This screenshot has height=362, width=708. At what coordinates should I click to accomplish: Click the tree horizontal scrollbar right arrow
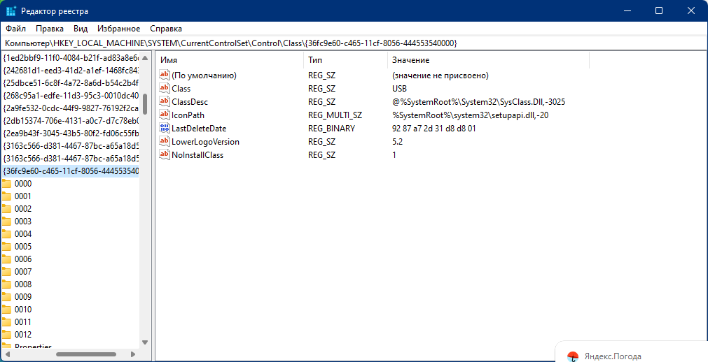coord(134,354)
